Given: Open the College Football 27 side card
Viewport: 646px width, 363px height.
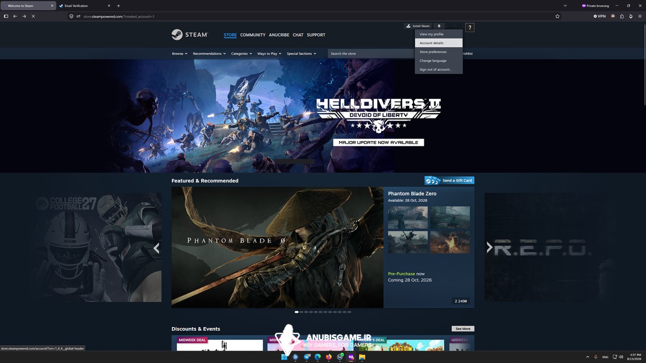Looking at the screenshot, I should tap(97, 247).
